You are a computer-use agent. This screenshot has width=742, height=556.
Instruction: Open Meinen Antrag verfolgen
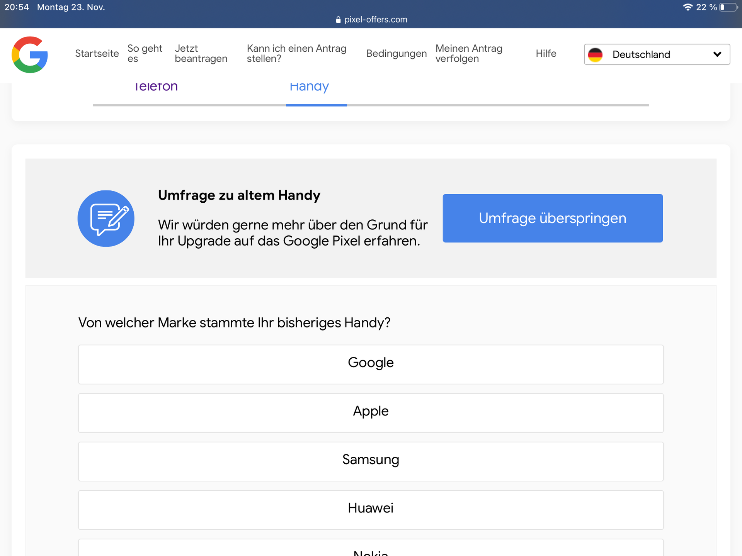[469, 53]
